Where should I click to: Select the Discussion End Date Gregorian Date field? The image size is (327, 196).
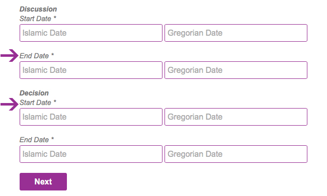point(236,70)
